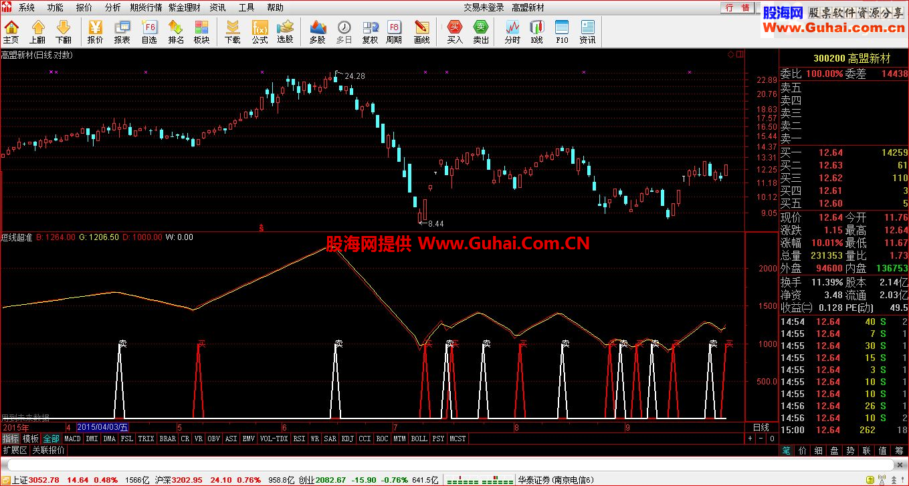
Task: Click the minus zoom button below 日线
Action: coord(761,439)
